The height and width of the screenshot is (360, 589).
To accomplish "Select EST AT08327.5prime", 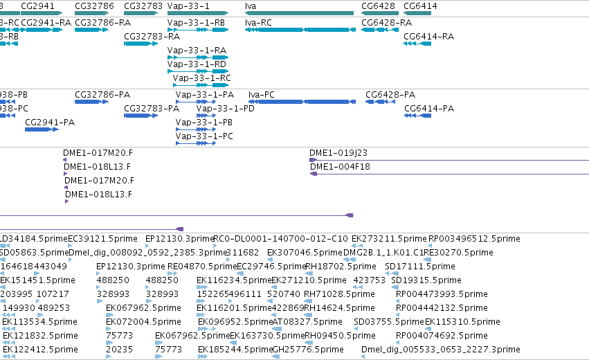I will pyautogui.click(x=275, y=329).
